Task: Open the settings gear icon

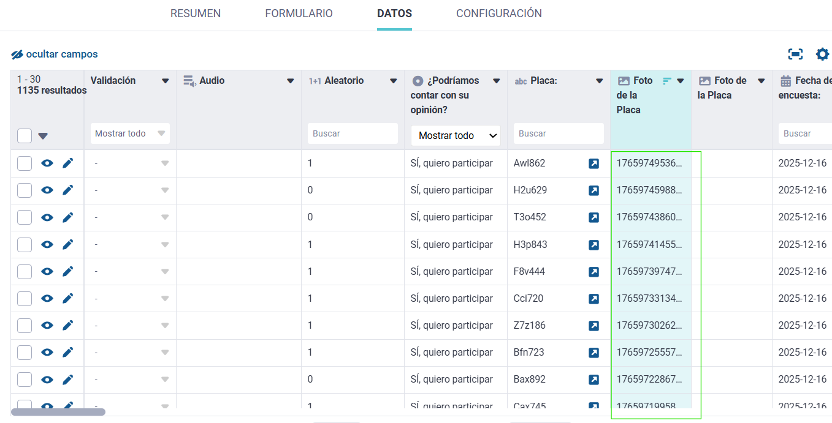Action: (x=822, y=54)
